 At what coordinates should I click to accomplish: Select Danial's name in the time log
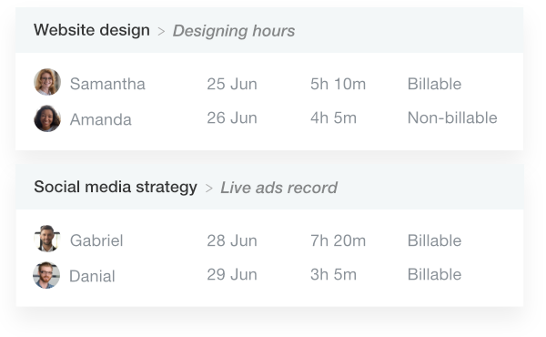pyautogui.click(x=92, y=276)
